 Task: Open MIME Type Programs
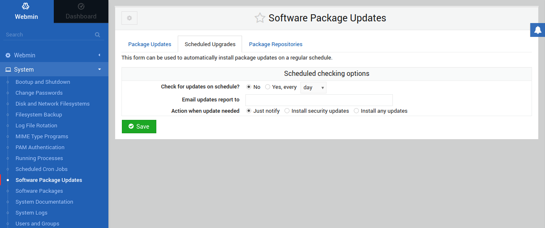coord(42,136)
